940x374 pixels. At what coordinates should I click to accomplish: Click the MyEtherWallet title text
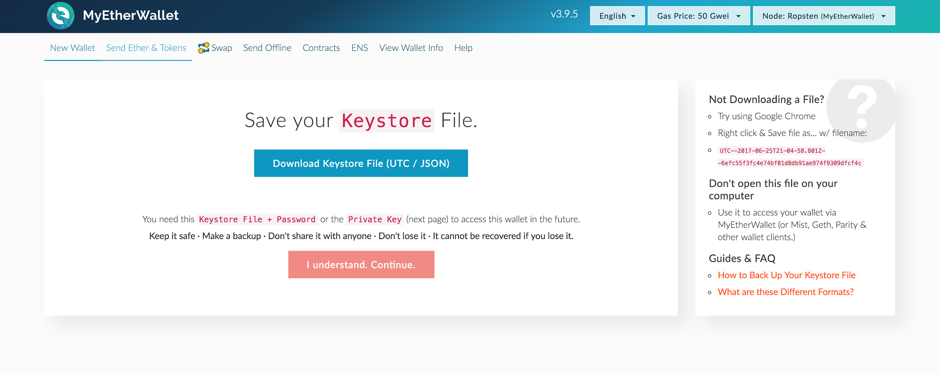131,15
